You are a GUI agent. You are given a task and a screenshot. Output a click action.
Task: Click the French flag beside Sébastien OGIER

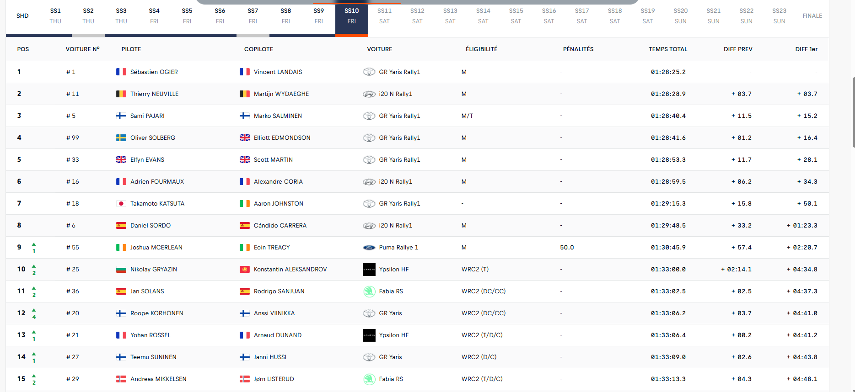(121, 72)
